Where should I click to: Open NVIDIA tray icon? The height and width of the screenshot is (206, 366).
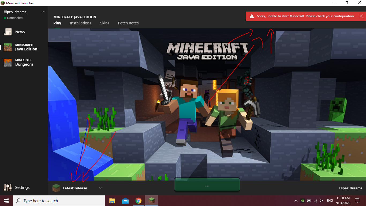click(302, 201)
